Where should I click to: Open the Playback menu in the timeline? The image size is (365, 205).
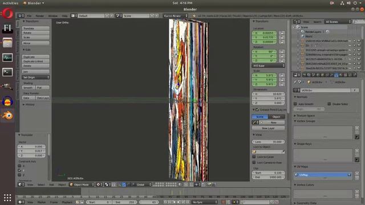coord(67,202)
